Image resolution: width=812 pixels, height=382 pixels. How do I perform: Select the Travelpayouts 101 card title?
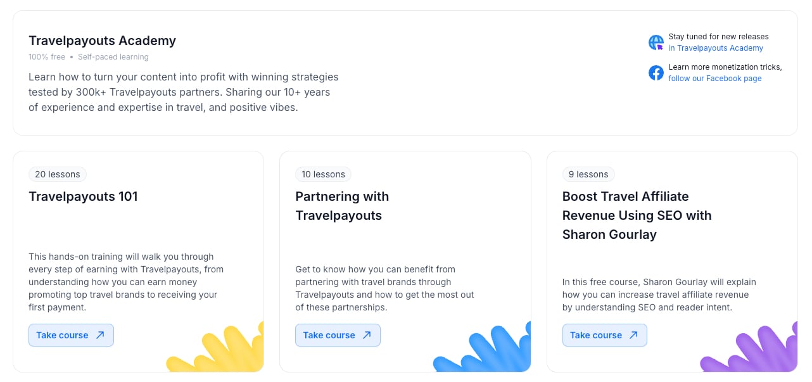pyautogui.click(x=83, y=196)
